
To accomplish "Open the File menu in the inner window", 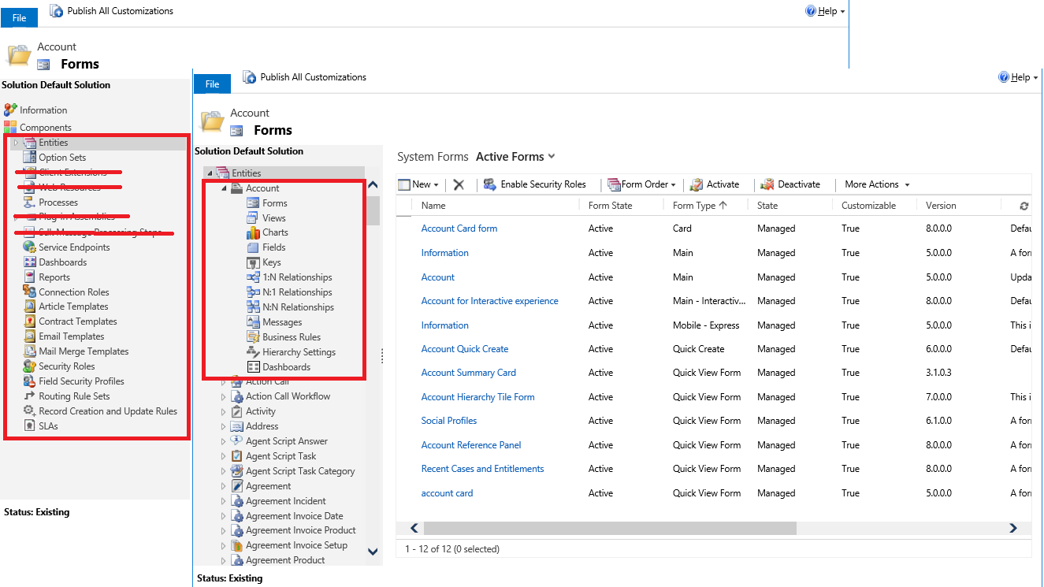I will point(212,84).
